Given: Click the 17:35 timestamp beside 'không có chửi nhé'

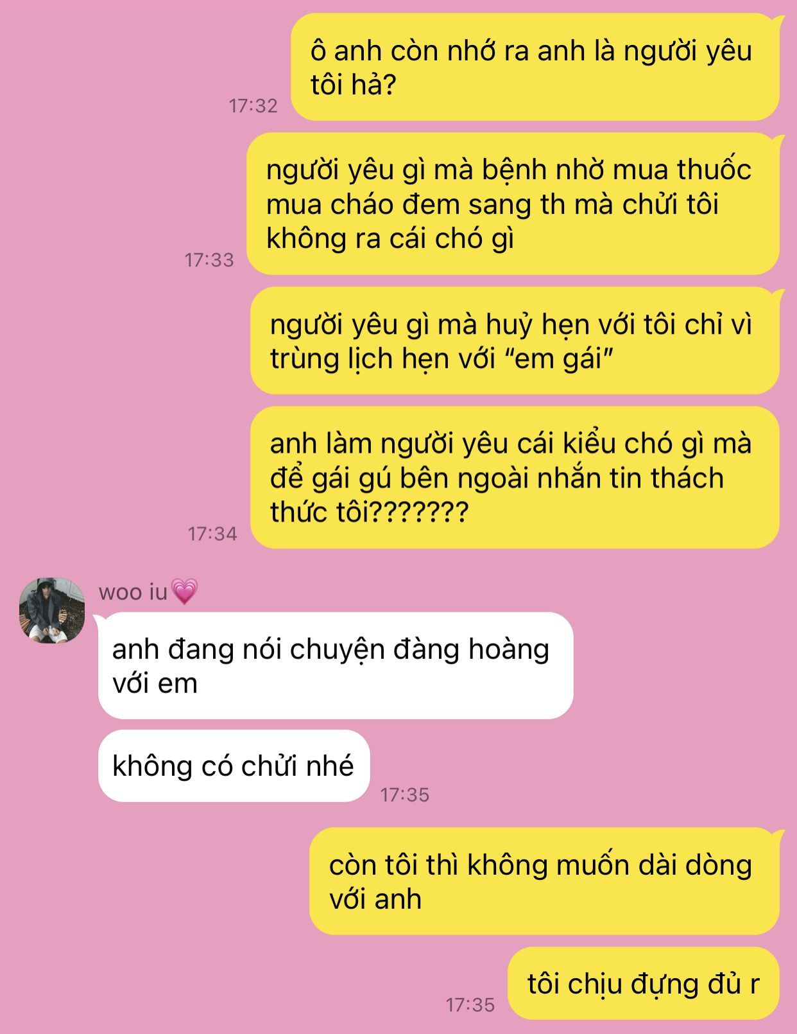Looking at the screenshot, I should [404, 794].
